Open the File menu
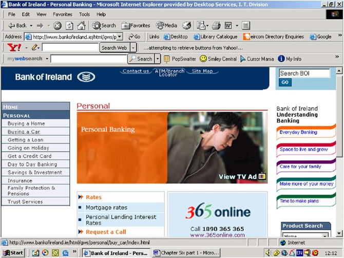This screenshot has height=258, width=344. (12, 14)
